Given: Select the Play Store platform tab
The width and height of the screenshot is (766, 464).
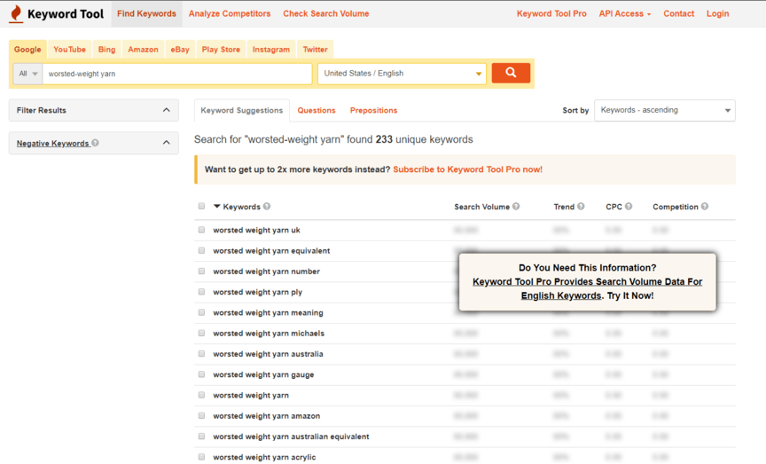Looking at the screenshot, I should coord(221,50).
